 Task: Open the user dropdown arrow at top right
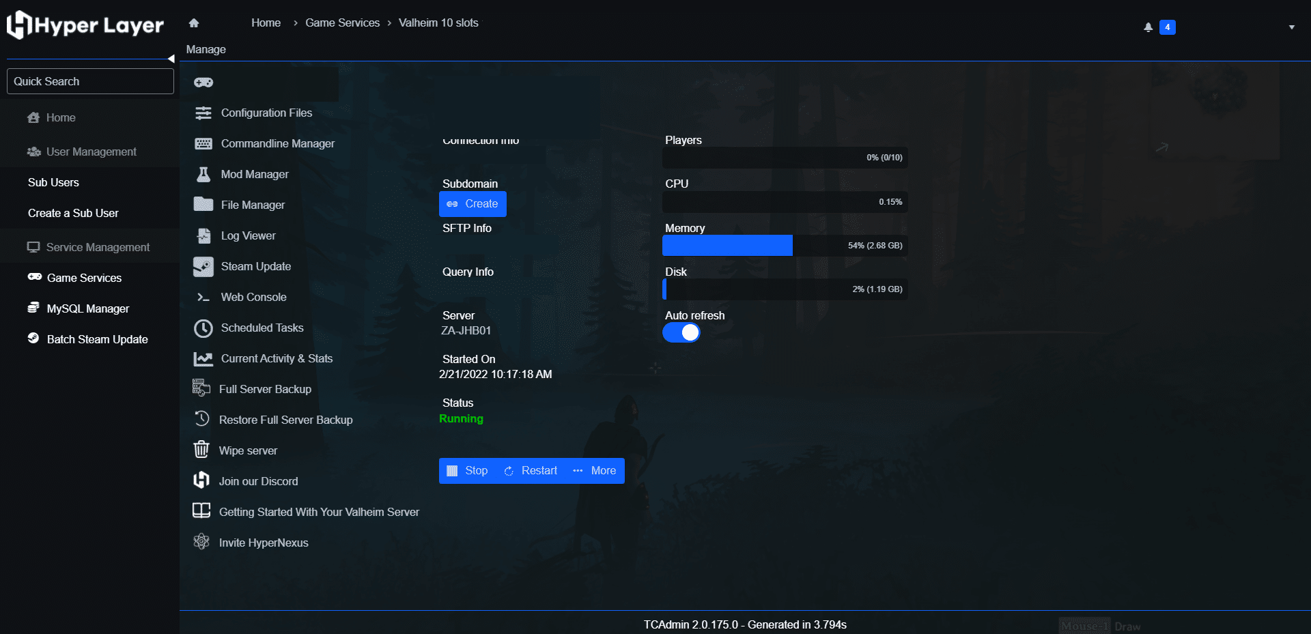(x=1292, y=28)
